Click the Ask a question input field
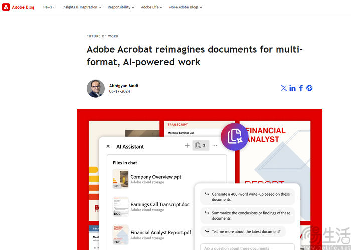 click(247, 247)
